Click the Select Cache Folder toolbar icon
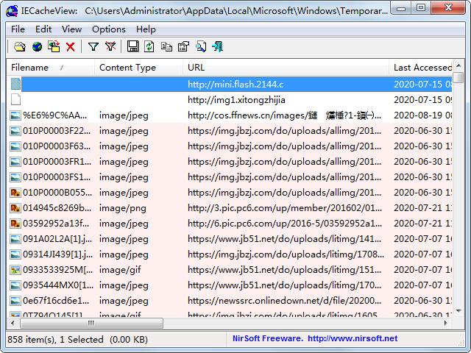The height and width of the screenshot is (353, 471). [20, 47]
